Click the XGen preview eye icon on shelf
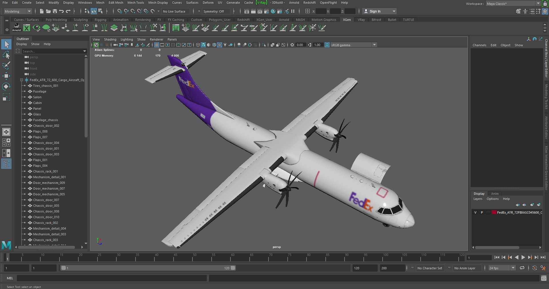Screen dimensions: 549x289 click(36, 28)
